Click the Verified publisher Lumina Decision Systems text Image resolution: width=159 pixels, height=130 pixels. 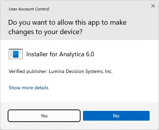point(61,71)
